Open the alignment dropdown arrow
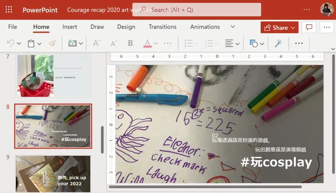 point(237,44)
